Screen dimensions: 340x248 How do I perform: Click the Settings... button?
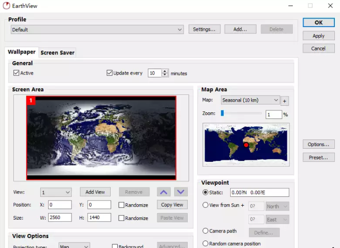pyautogui.click(x=204, y=29)
